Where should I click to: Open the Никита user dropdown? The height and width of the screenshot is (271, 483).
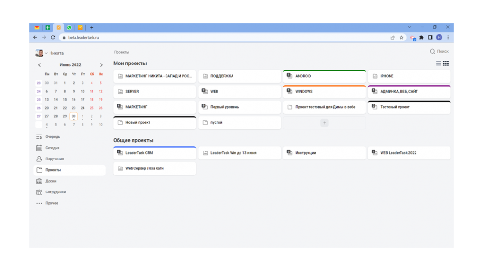(x=50, y=53)
